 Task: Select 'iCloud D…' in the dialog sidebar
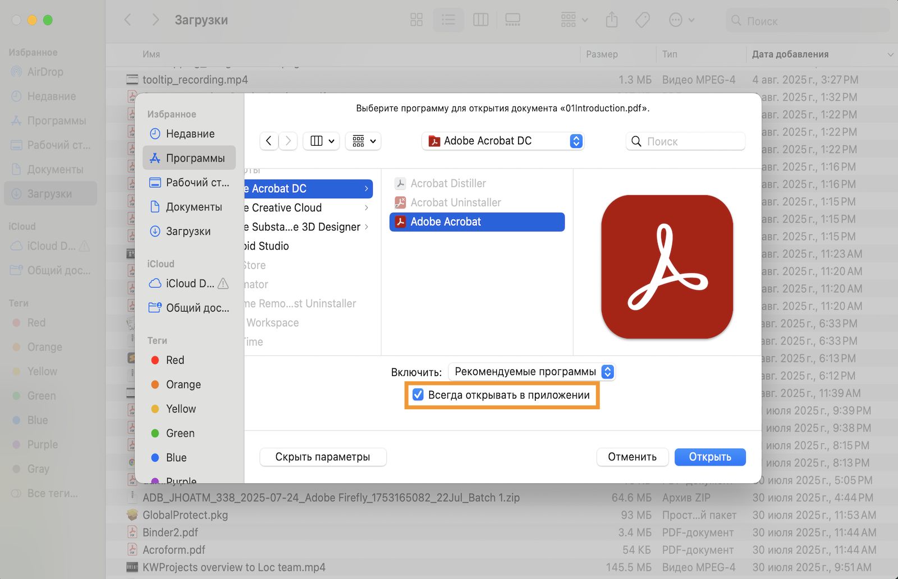click(189, 284)
